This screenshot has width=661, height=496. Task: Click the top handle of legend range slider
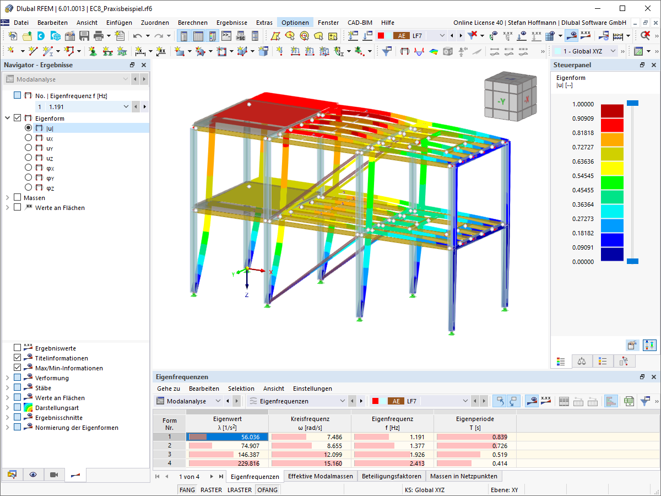633,103
